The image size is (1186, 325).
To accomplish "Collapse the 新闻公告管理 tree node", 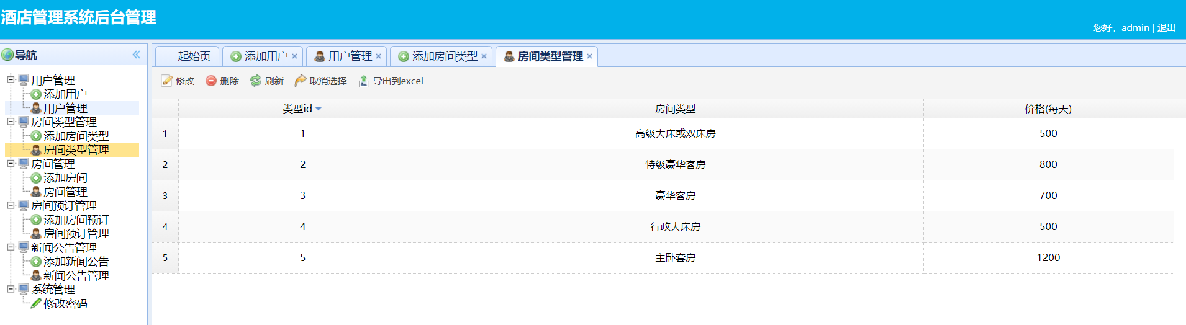I will click(x=11, y=247).
